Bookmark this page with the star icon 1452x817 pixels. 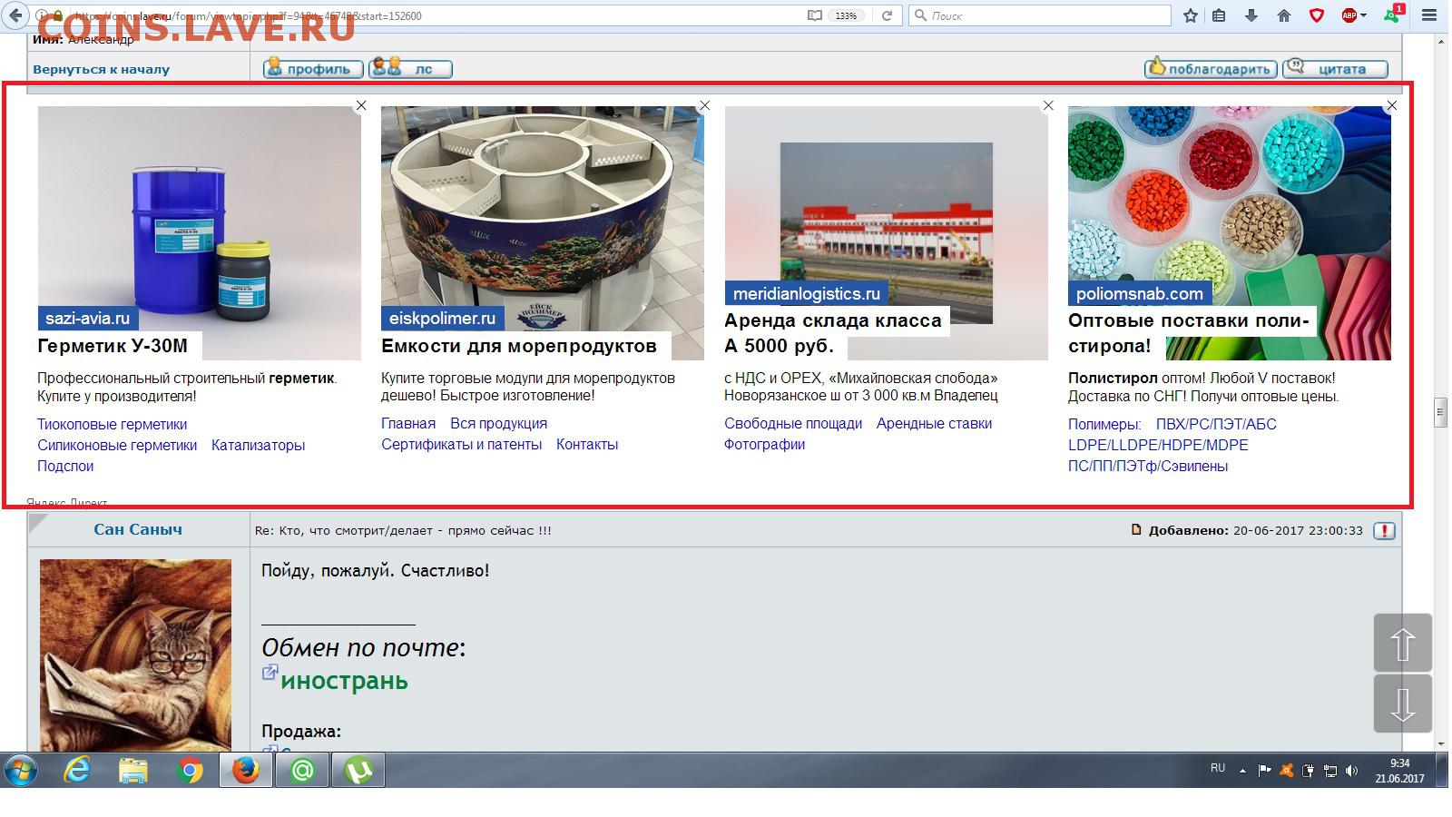tap(1191, 15)
